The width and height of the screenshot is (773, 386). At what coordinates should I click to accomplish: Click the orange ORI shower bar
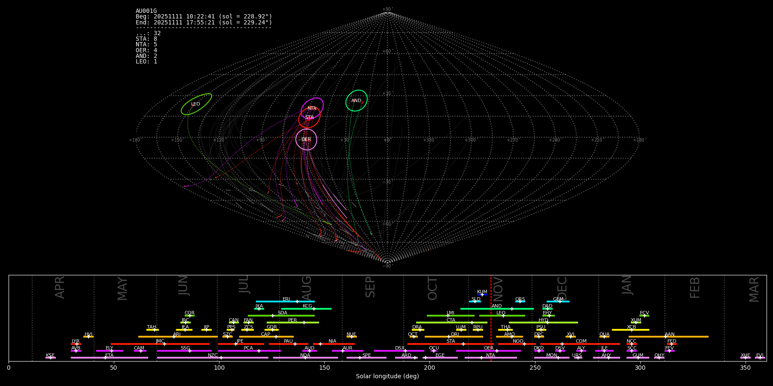[x=454, y=337]
